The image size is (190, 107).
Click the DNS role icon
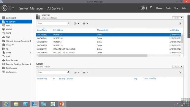(x=4, y=37)
